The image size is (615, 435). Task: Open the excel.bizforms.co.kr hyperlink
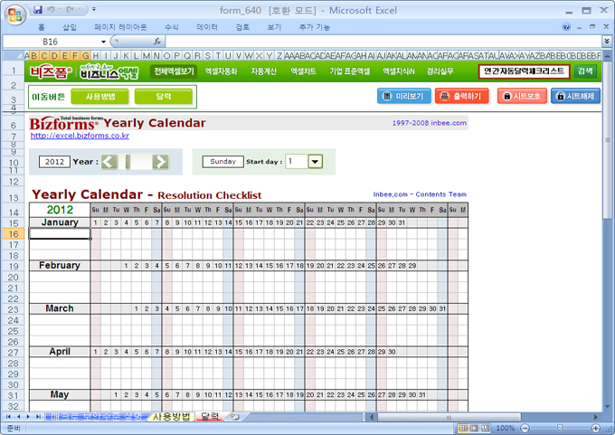[x=80, y=136]
